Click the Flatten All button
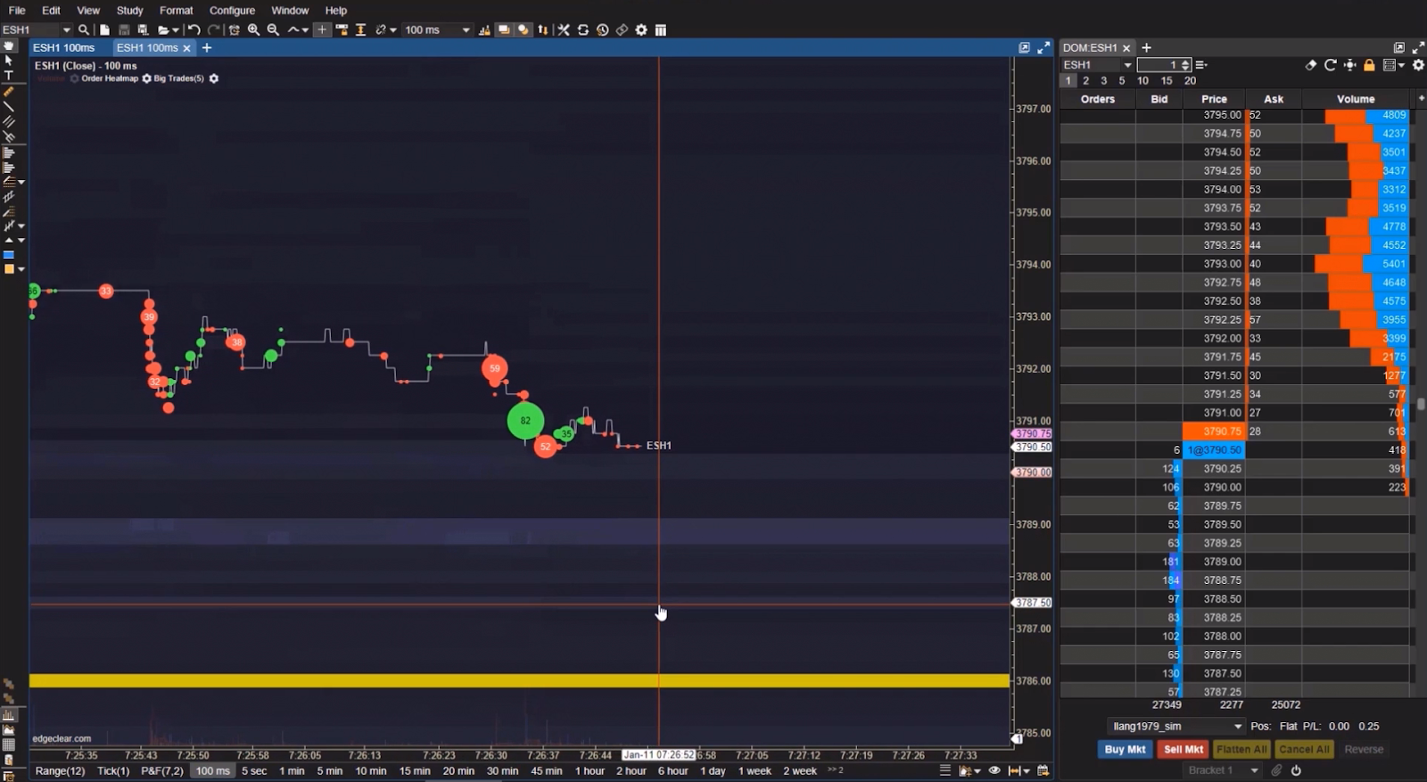 (1241, 749)
